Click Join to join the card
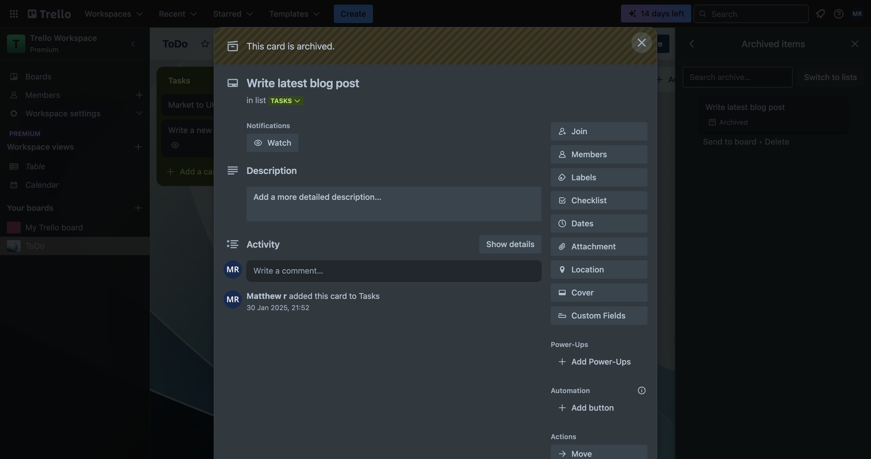The image size is (871, 459). [599, 131]
